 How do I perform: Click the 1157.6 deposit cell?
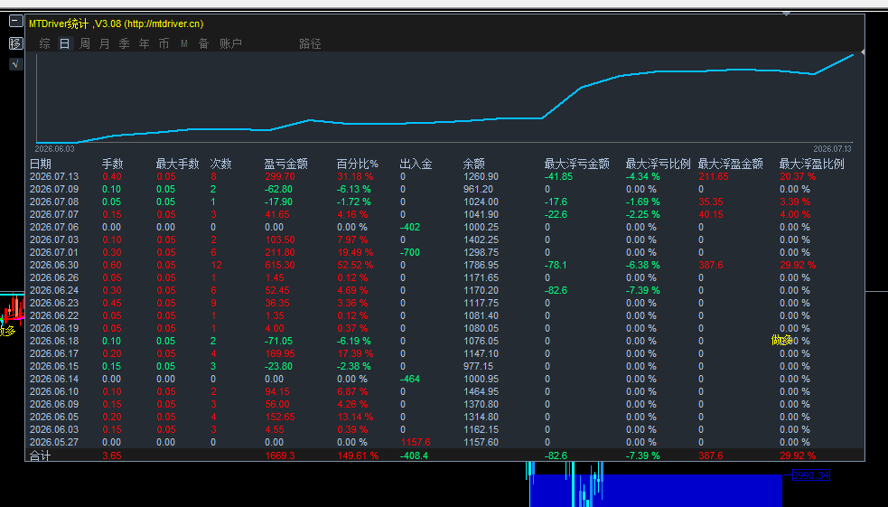point(416,443)
